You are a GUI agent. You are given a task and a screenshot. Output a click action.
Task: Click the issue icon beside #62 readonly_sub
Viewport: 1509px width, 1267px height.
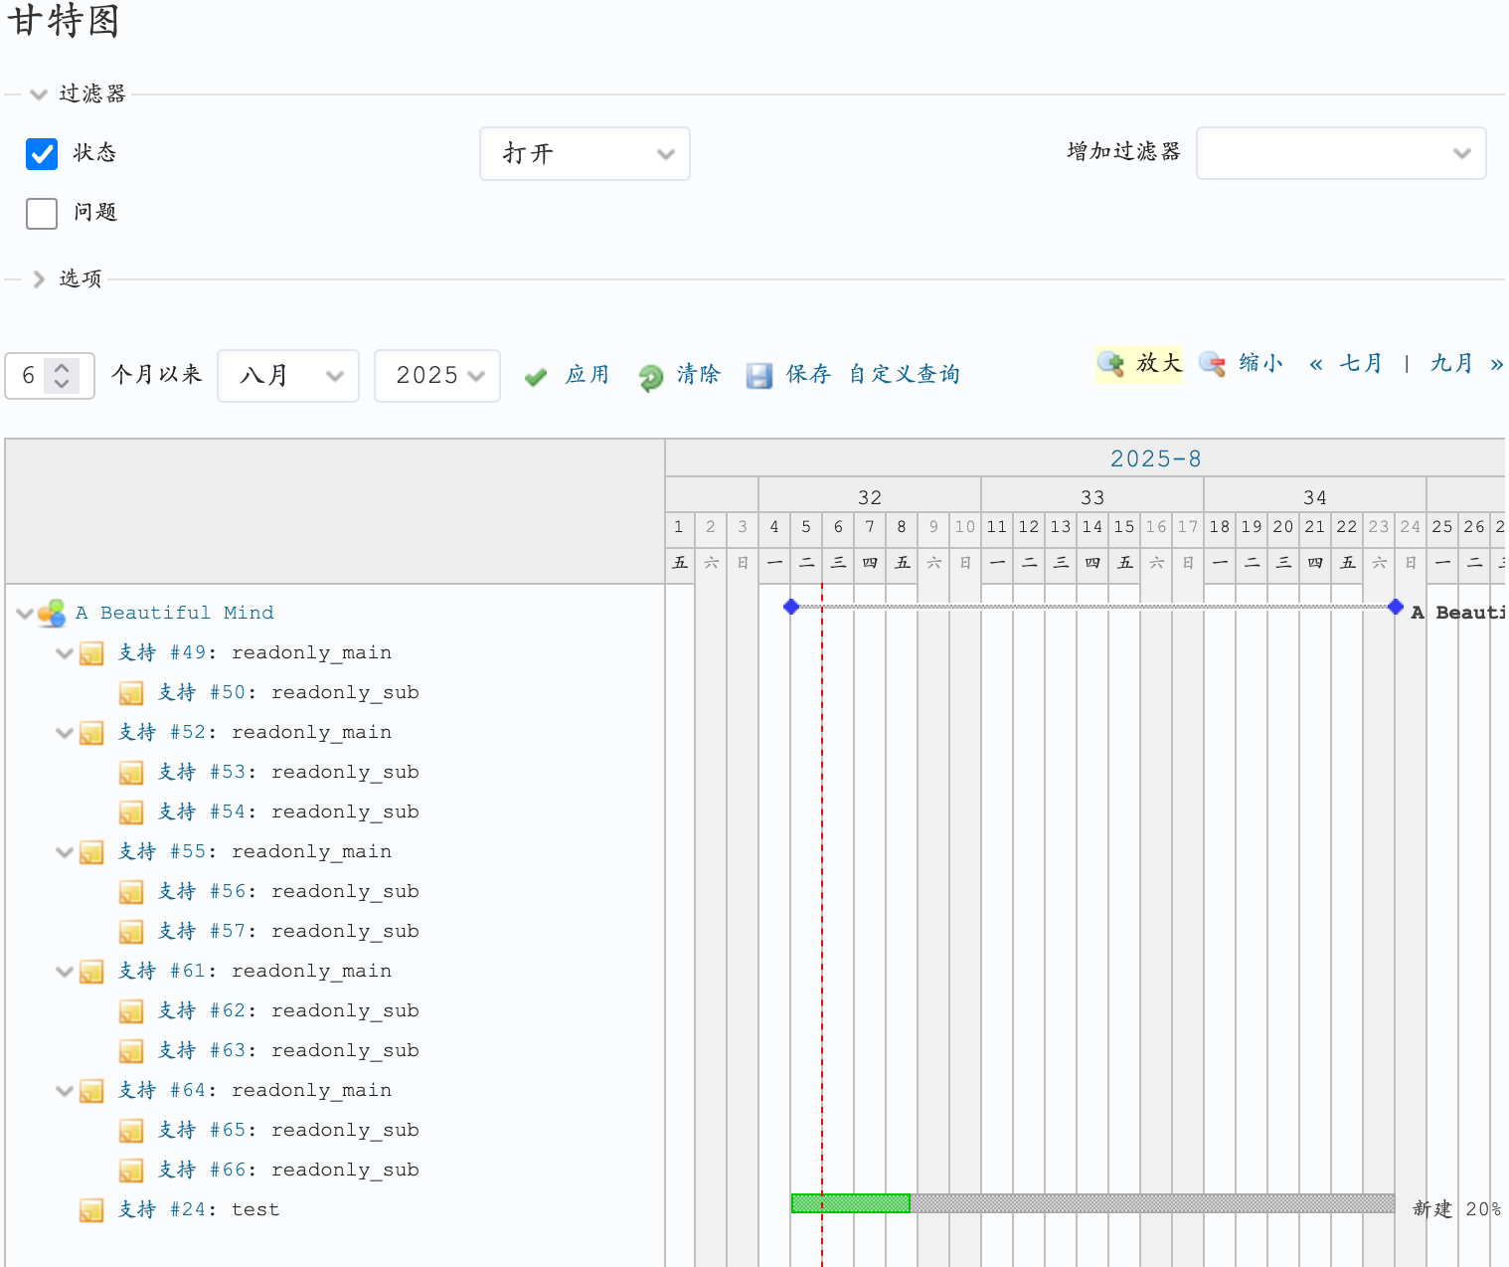click(x=131, y=1011)
